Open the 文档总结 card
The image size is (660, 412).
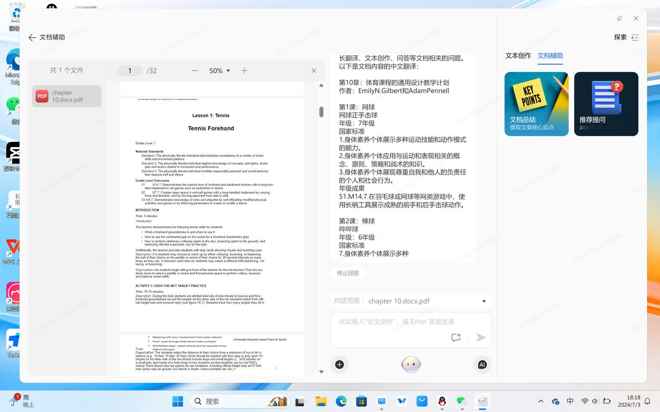coord(536,104)
